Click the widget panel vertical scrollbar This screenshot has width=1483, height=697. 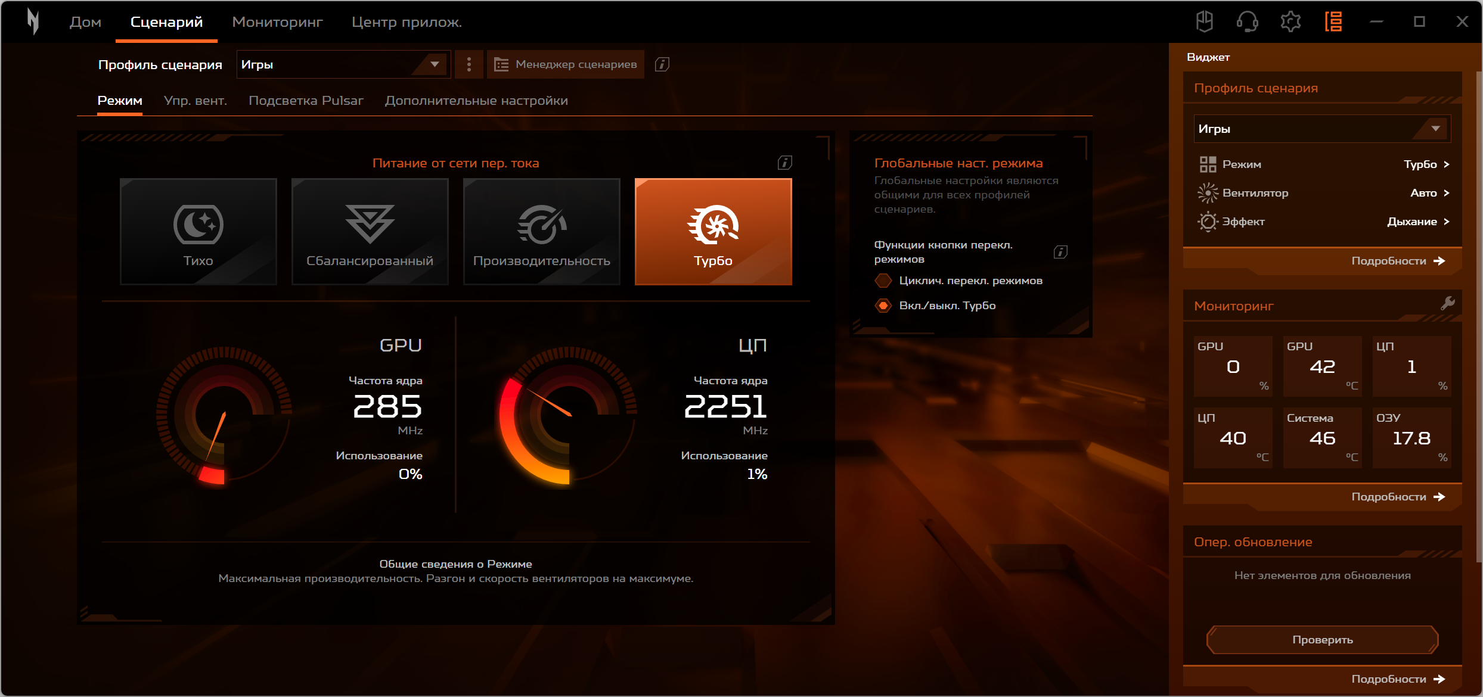(1478, 316)
